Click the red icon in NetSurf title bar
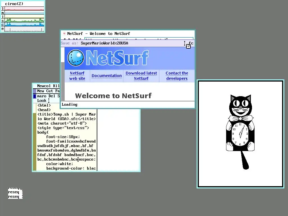This screenshot has width=288, height=216. click(x=64, y=33)
